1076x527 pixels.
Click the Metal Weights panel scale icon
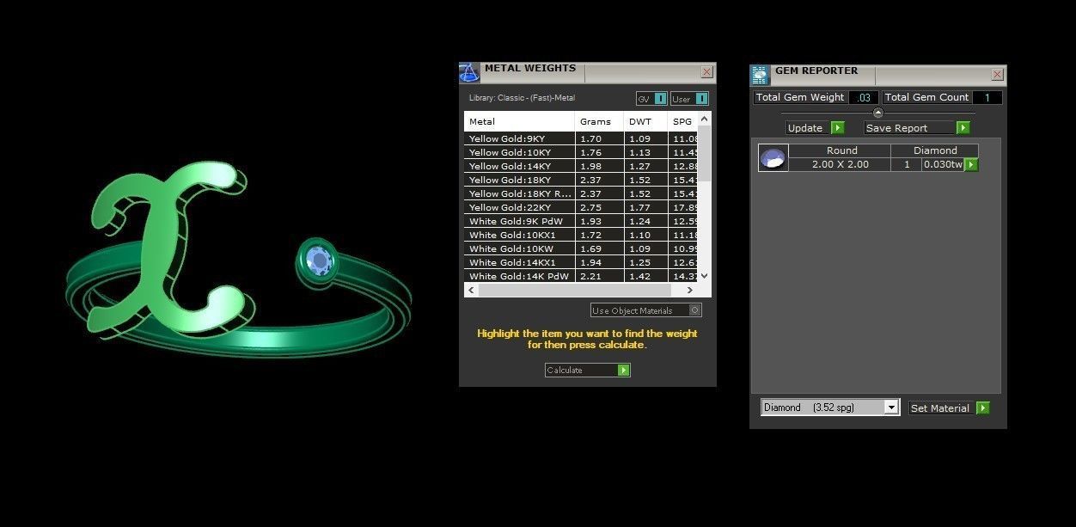[x=469, y=72]
